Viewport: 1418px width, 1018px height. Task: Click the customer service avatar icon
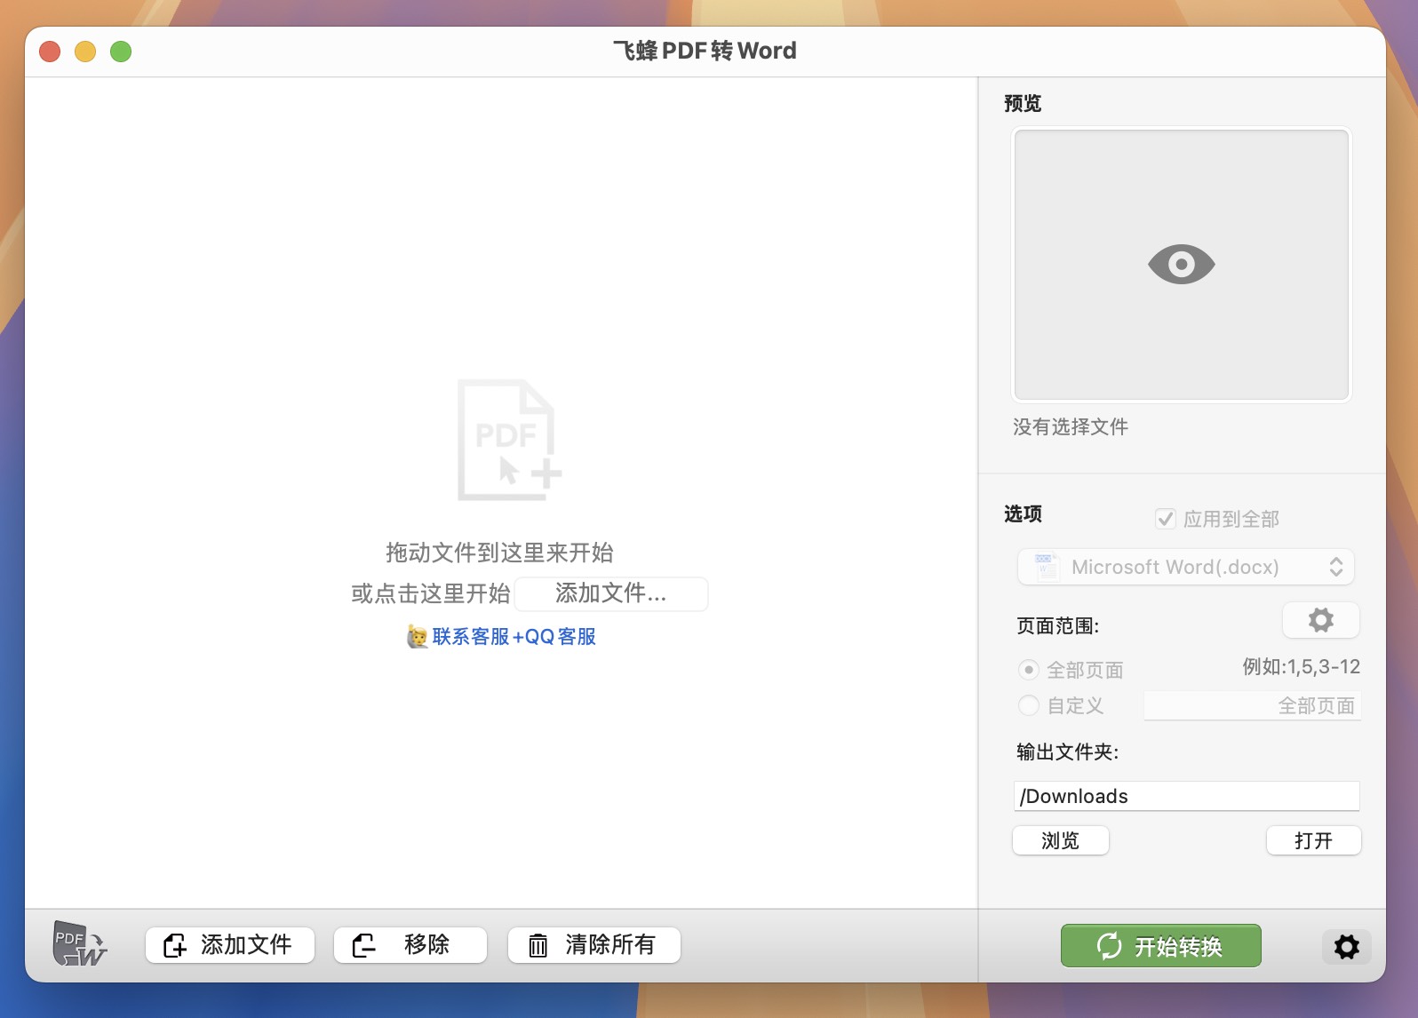(x=418, y=636)
